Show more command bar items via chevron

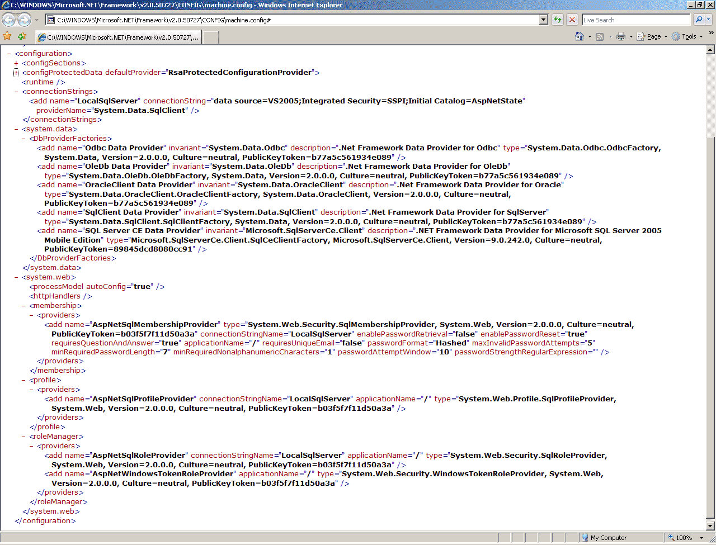tap(711, 34)
